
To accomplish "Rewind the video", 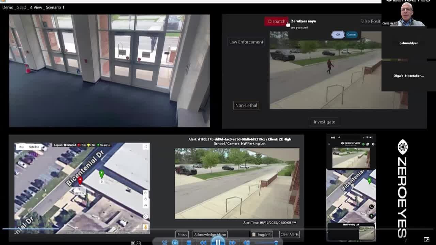I will (203, 243).
